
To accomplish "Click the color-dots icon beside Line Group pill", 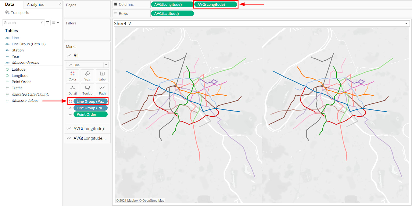I will 70,101.
